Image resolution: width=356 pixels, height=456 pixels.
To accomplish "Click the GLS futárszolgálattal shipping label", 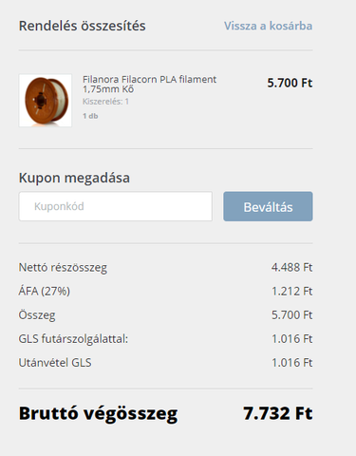I will 73,339.
